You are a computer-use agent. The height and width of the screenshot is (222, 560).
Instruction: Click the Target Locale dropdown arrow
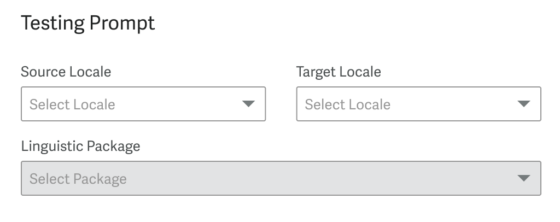click(x=523, y=104)
